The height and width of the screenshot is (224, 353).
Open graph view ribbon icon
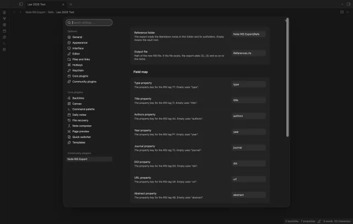tap(4, 18)
